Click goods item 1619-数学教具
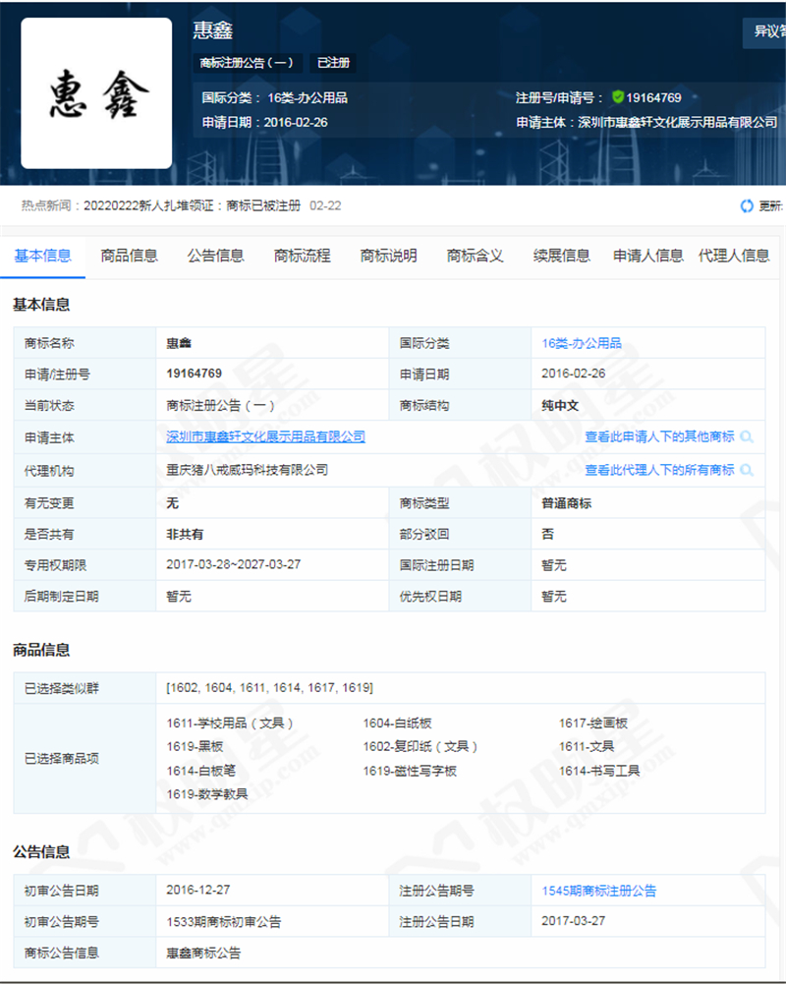The width and height of the screenshot is (786, 984). click(x=207, y=794)
